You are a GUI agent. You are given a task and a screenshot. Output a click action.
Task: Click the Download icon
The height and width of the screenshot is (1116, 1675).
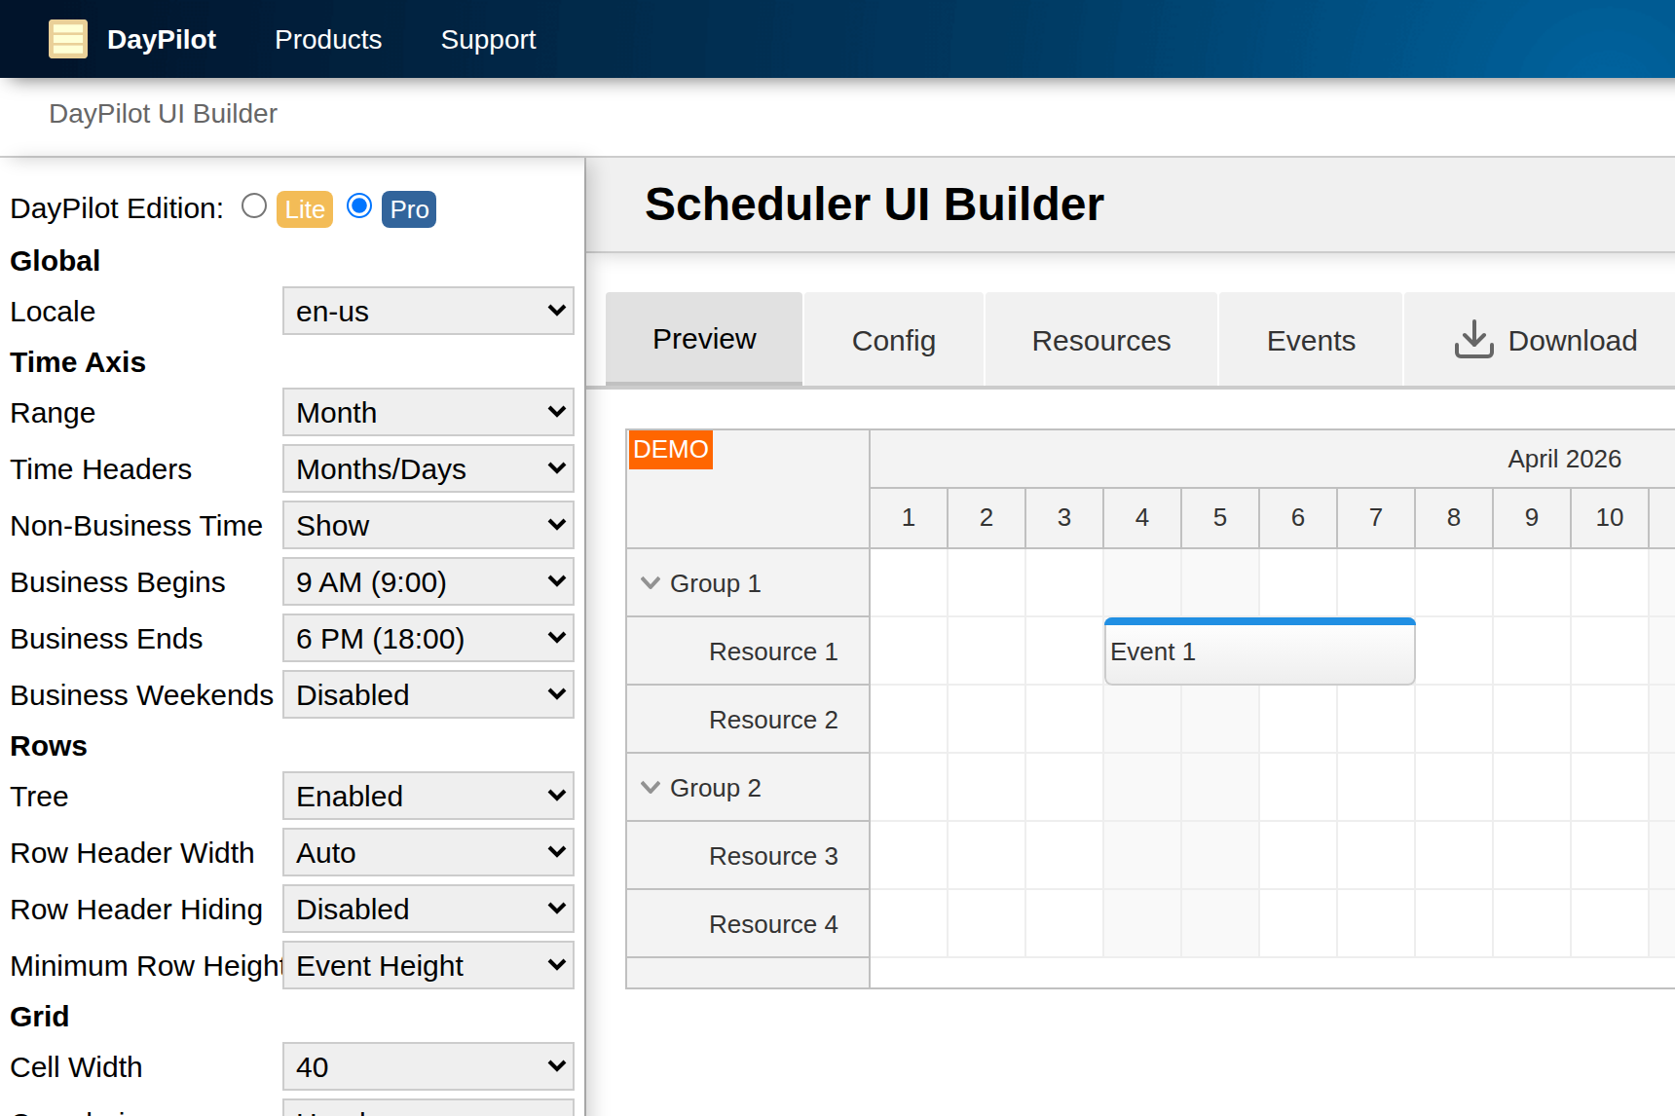1473,339
